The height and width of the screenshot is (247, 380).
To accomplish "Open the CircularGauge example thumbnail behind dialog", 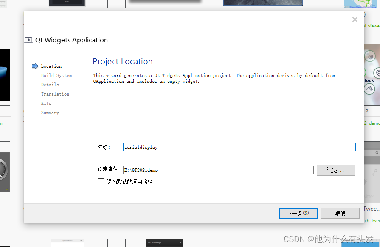I will tap(165, 243).
